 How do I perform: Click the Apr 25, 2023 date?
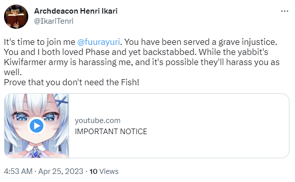(61, 171)
